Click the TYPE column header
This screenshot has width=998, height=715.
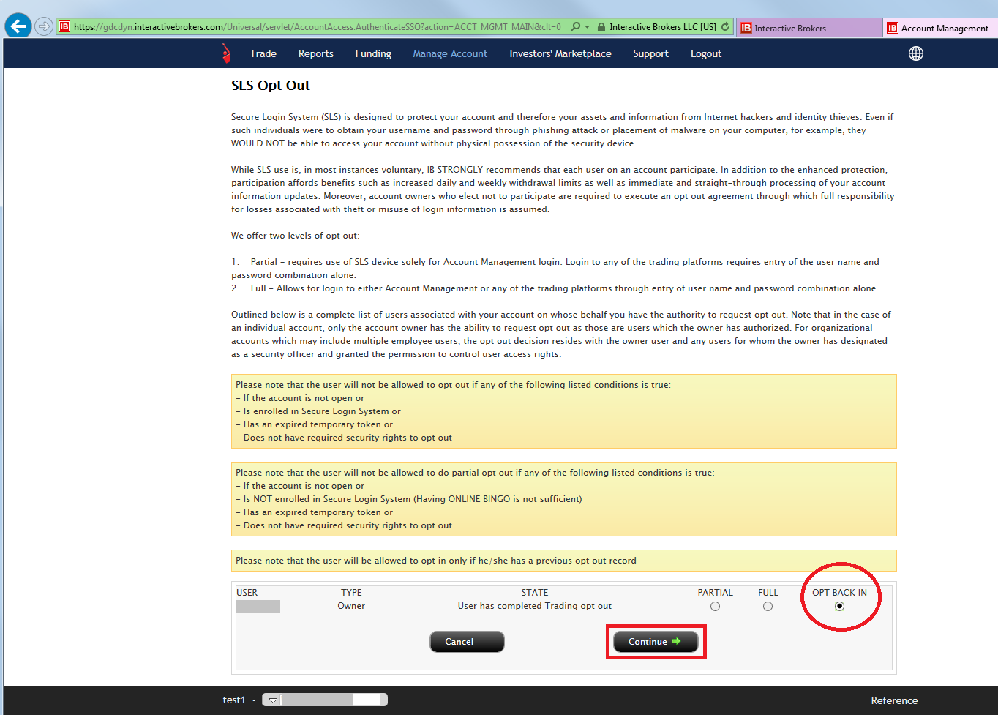(351, 593)
